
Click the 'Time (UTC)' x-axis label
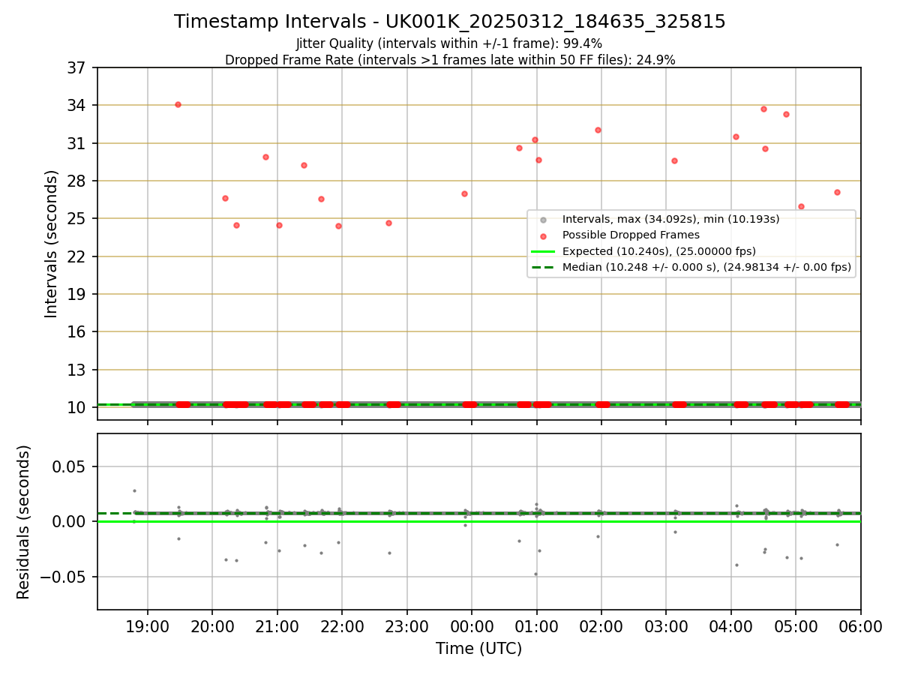[x=479, y=649]
